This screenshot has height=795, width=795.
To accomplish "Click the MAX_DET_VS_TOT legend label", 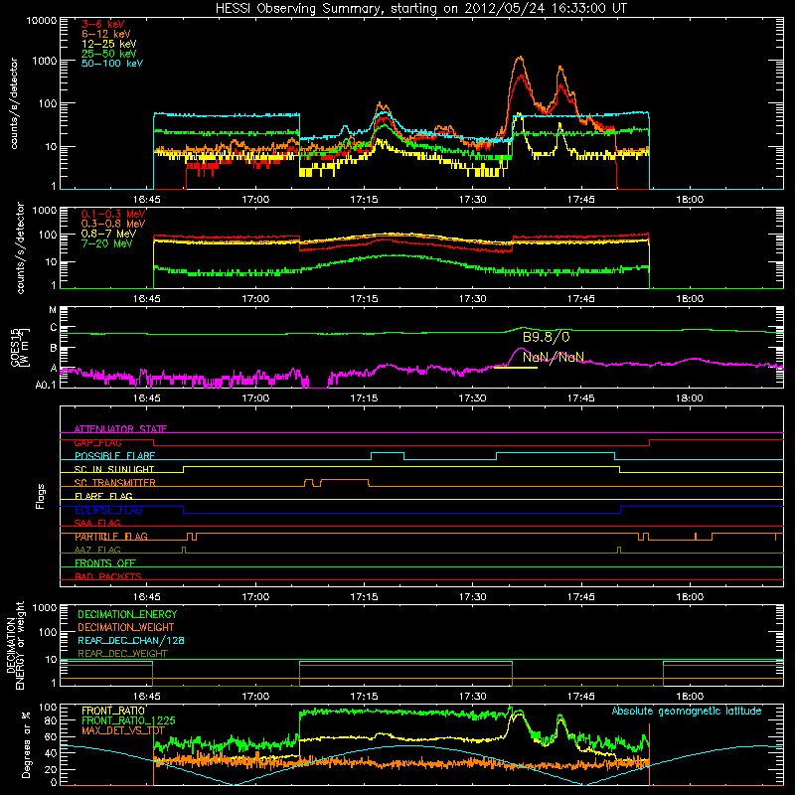I will click(x=123, y=730).
